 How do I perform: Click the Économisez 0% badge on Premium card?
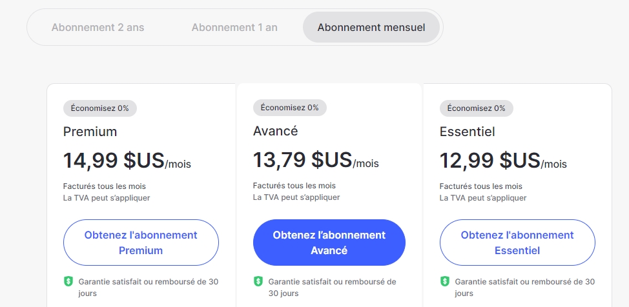(x=100, y=108)
